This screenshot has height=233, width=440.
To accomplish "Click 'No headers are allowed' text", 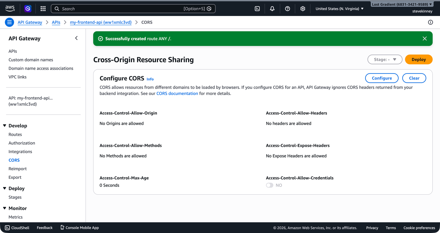I will coord(288,123).
